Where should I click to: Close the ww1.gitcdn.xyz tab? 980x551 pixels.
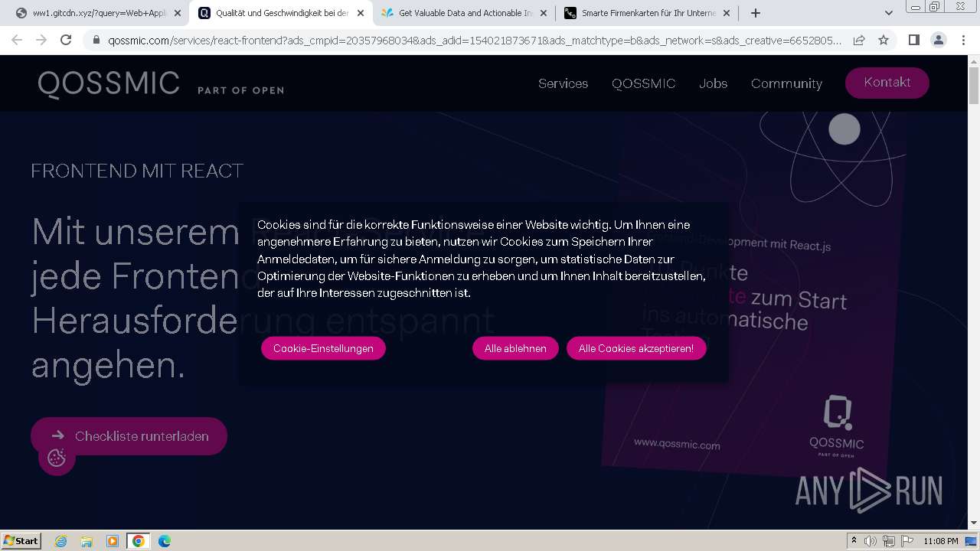(x=178, y=13)
